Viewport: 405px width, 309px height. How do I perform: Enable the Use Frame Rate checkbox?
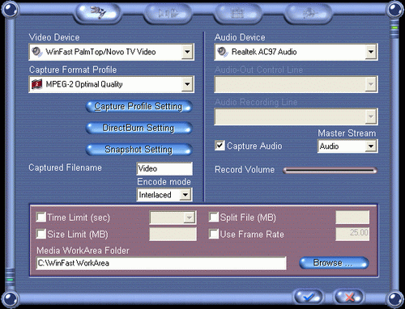tap(214, 234)
